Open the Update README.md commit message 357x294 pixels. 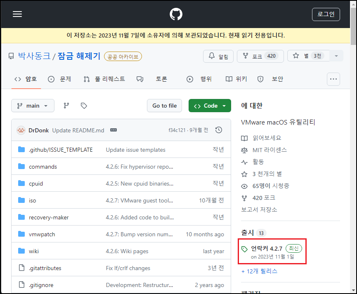click(78, 130)
